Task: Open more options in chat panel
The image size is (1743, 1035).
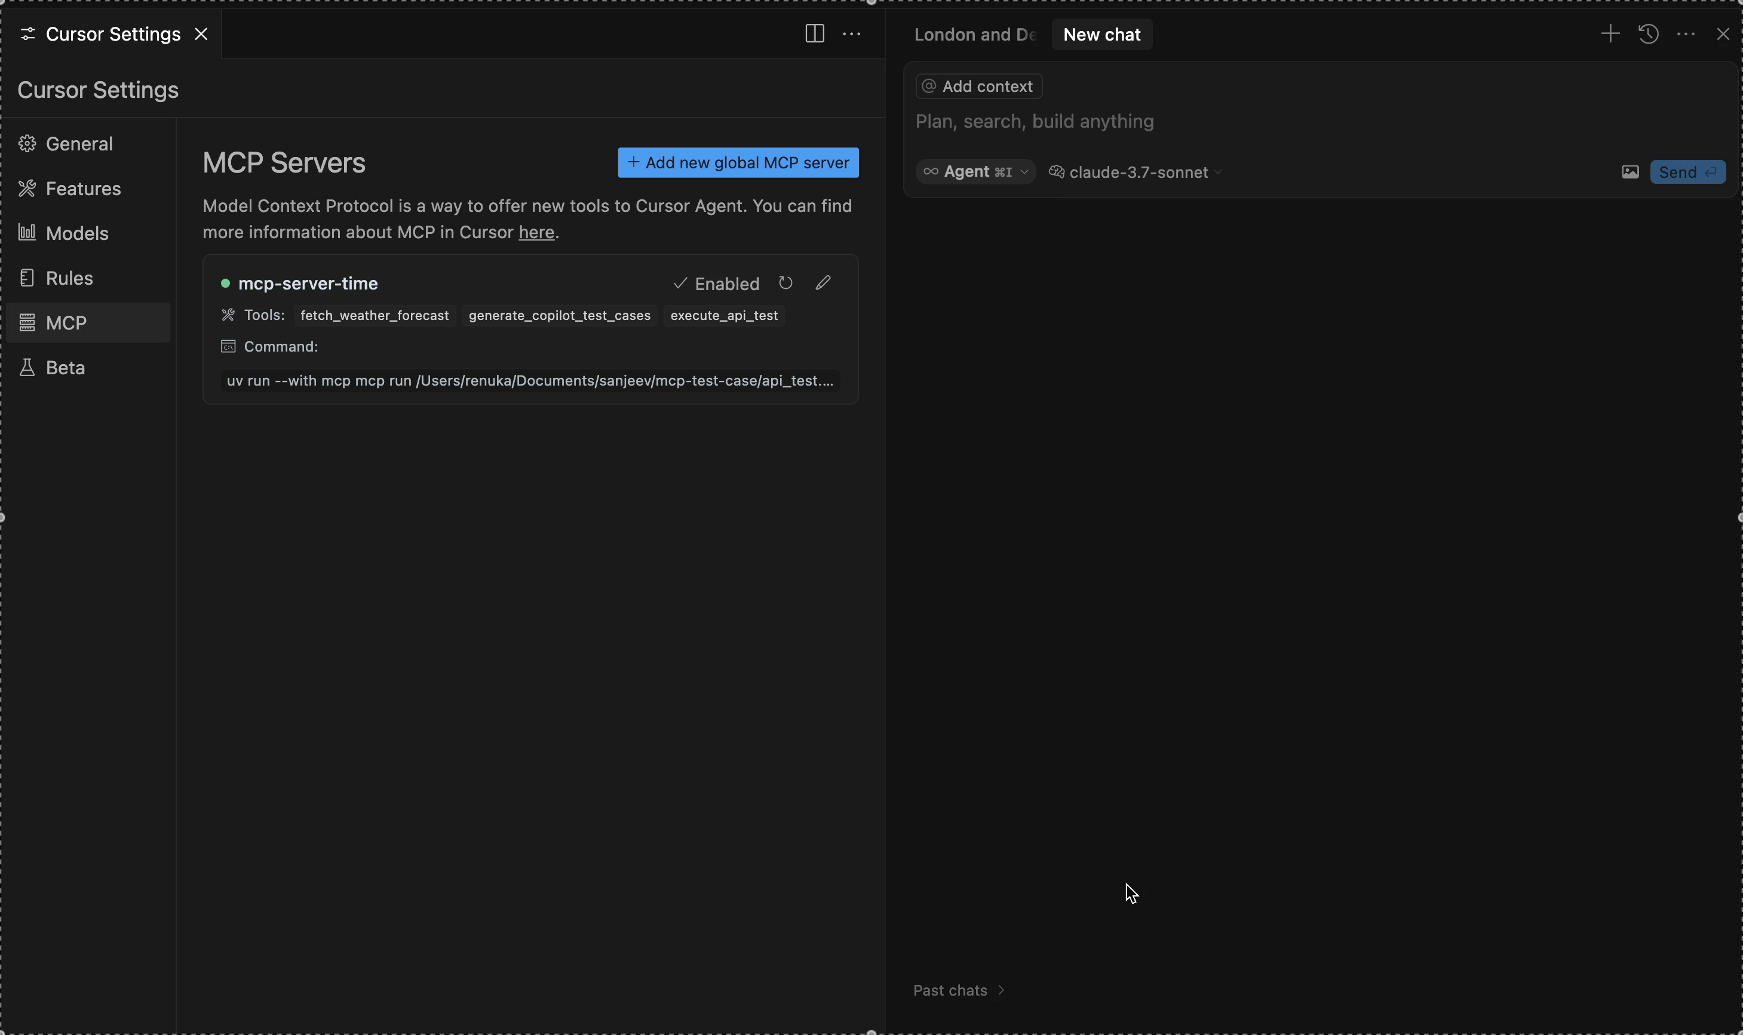Action: click(x=1686, y=34)
